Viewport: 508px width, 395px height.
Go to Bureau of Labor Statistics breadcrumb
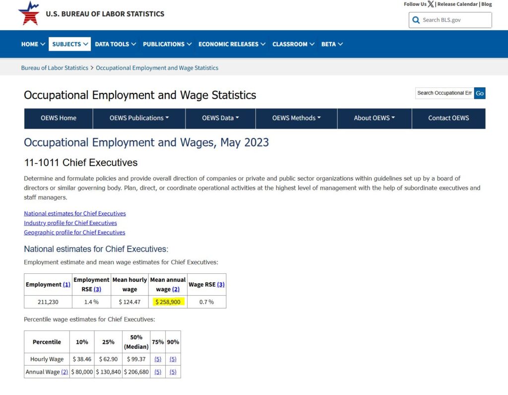tap(55, 68)
